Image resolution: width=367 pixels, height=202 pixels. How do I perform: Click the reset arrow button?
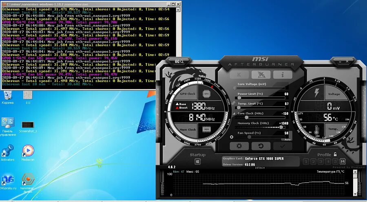coord(261,146)
